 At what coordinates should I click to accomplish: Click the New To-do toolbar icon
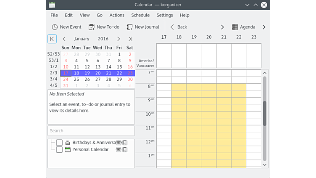click(x=91, y=27)
